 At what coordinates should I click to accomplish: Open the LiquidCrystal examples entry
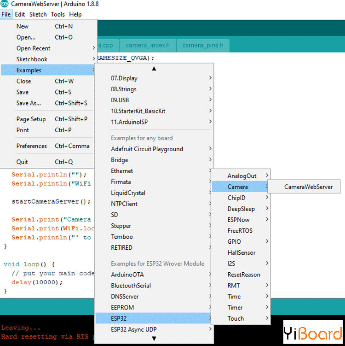[153, 193]
